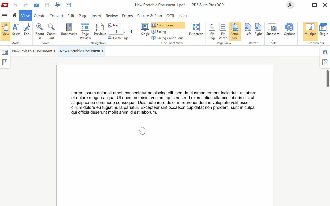Image resolution: width=330 pixels, height=206 pixels.
Task: Switch to Single document mode
Action: click(323, 29)
